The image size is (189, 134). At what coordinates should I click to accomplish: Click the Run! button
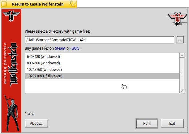pyautogui.click(x=147, y=123)
